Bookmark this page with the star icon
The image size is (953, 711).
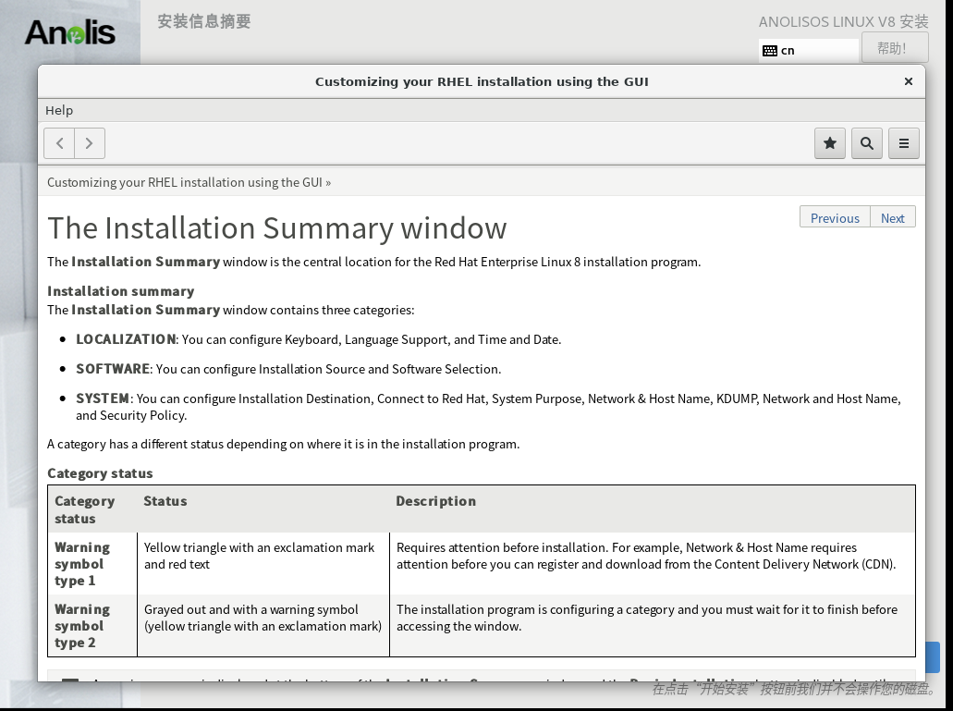pyautogui.click(x=829, y=143)
